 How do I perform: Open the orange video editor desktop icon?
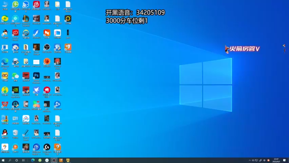click(x=47, y=33)
